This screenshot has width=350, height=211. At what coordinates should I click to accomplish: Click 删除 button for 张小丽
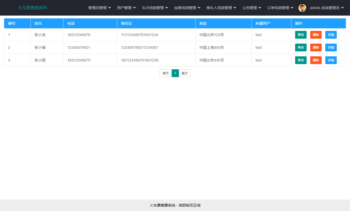click(316, 60)
